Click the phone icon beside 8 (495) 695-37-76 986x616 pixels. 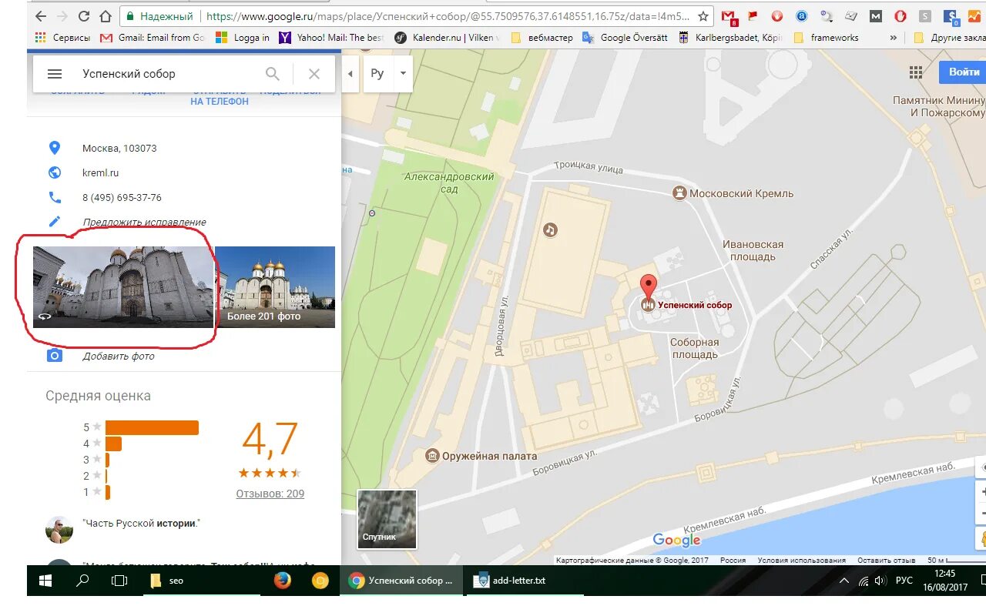point(55,197)
